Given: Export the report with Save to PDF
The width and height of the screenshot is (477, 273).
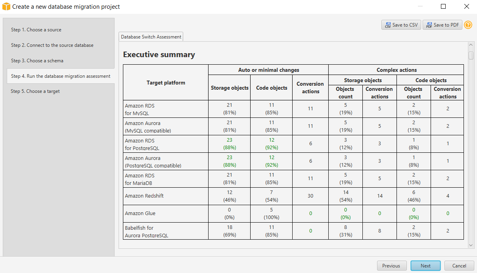Looking at the screenshot, I should coord(443,25).
